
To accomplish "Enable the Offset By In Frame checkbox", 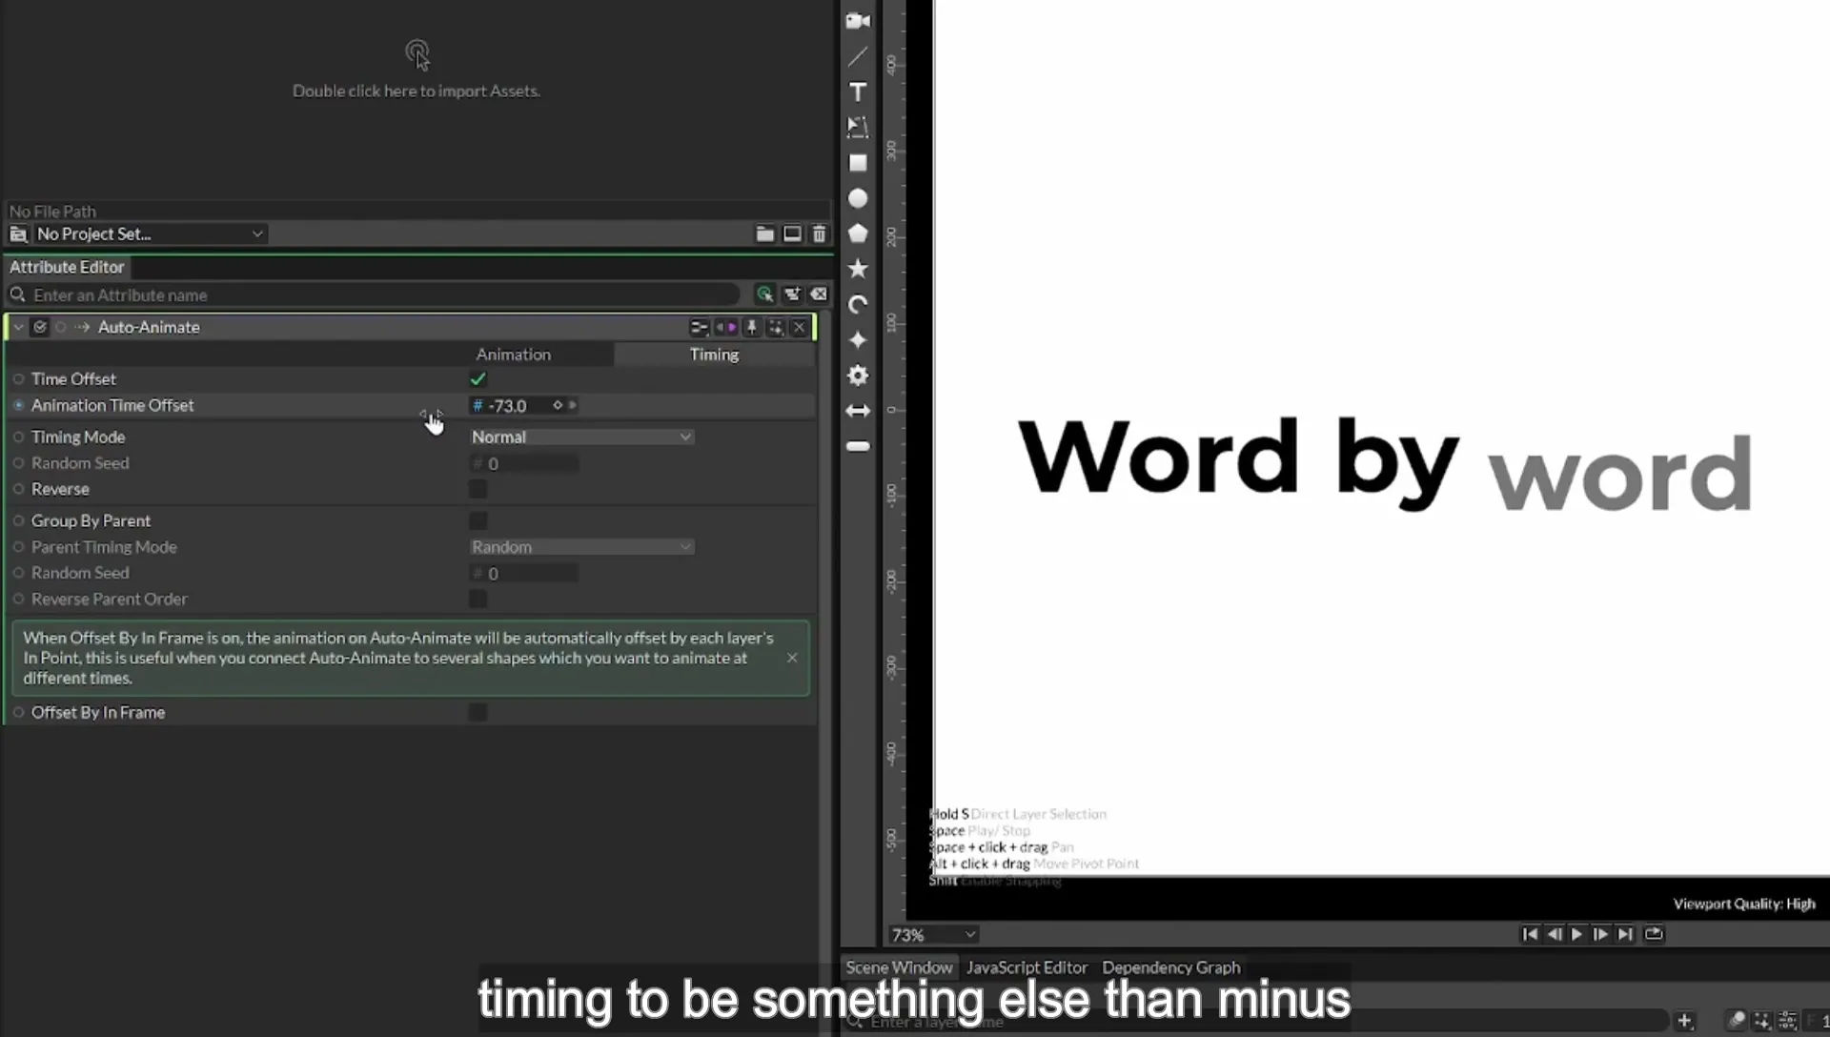I will point(478,712).
